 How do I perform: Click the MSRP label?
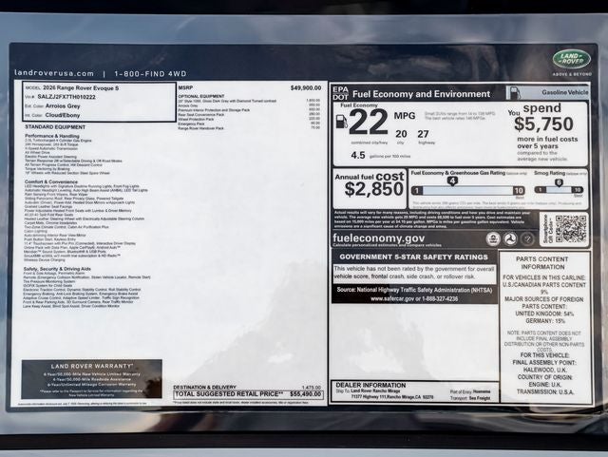pos(185,88)
